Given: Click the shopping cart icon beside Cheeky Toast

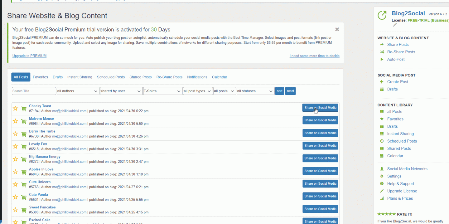Looking at the screenshot, I should (24, 109).
